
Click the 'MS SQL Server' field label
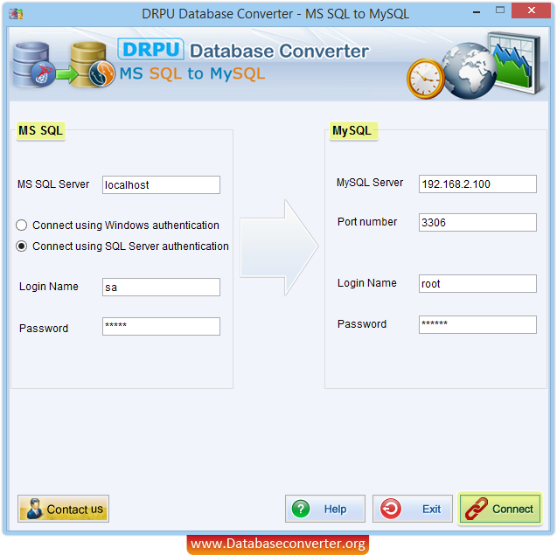tap(53, 184)
